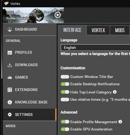Viewport: 130px width, 135px height.
Task: Toggle Custom Window Title Bar switch
Action: coord(65,77)
